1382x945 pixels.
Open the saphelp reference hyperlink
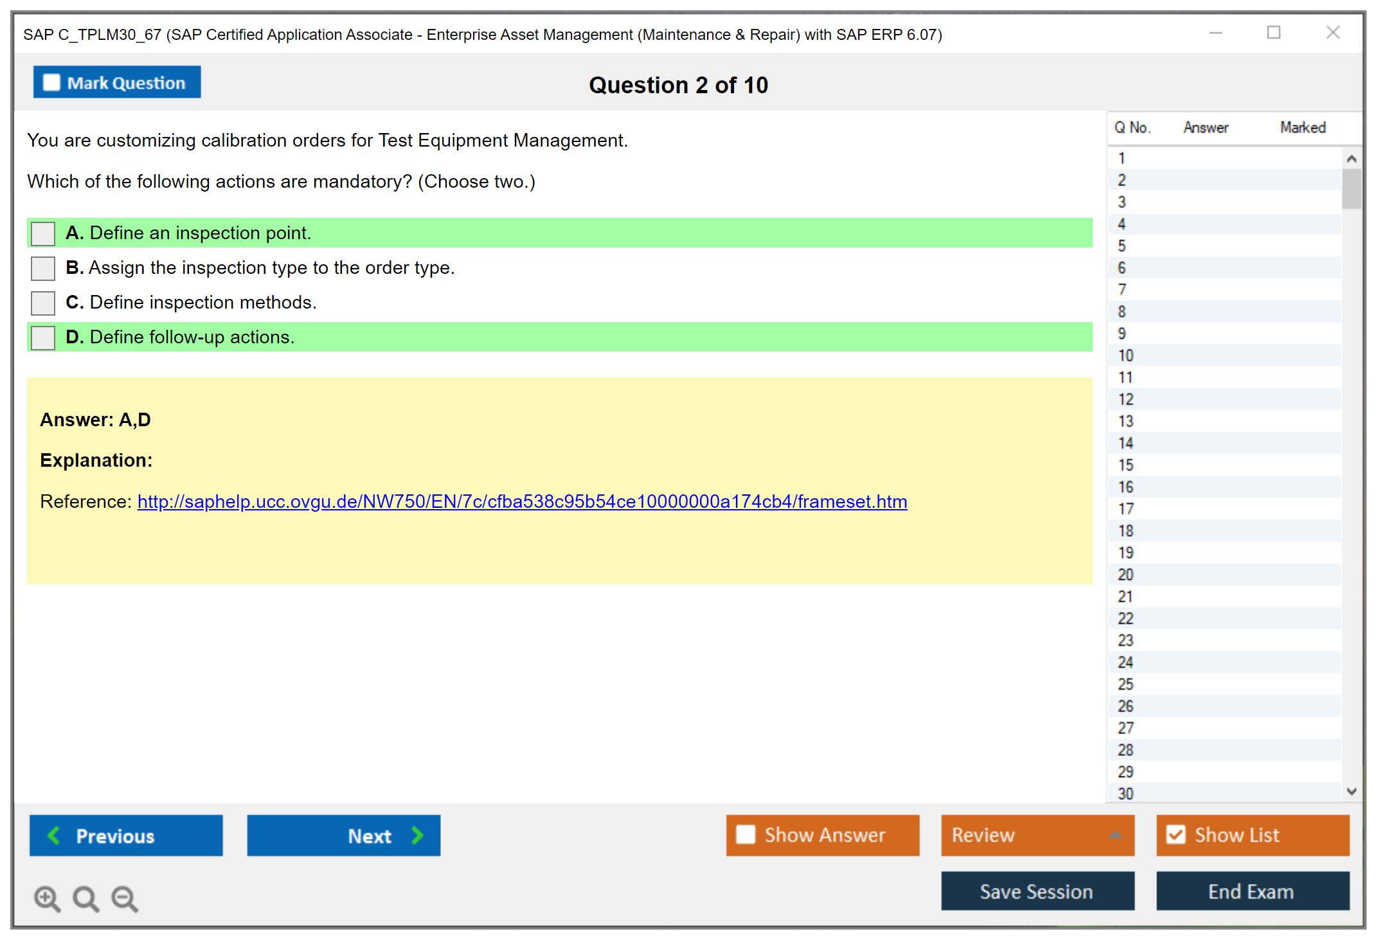coord(522,501)
